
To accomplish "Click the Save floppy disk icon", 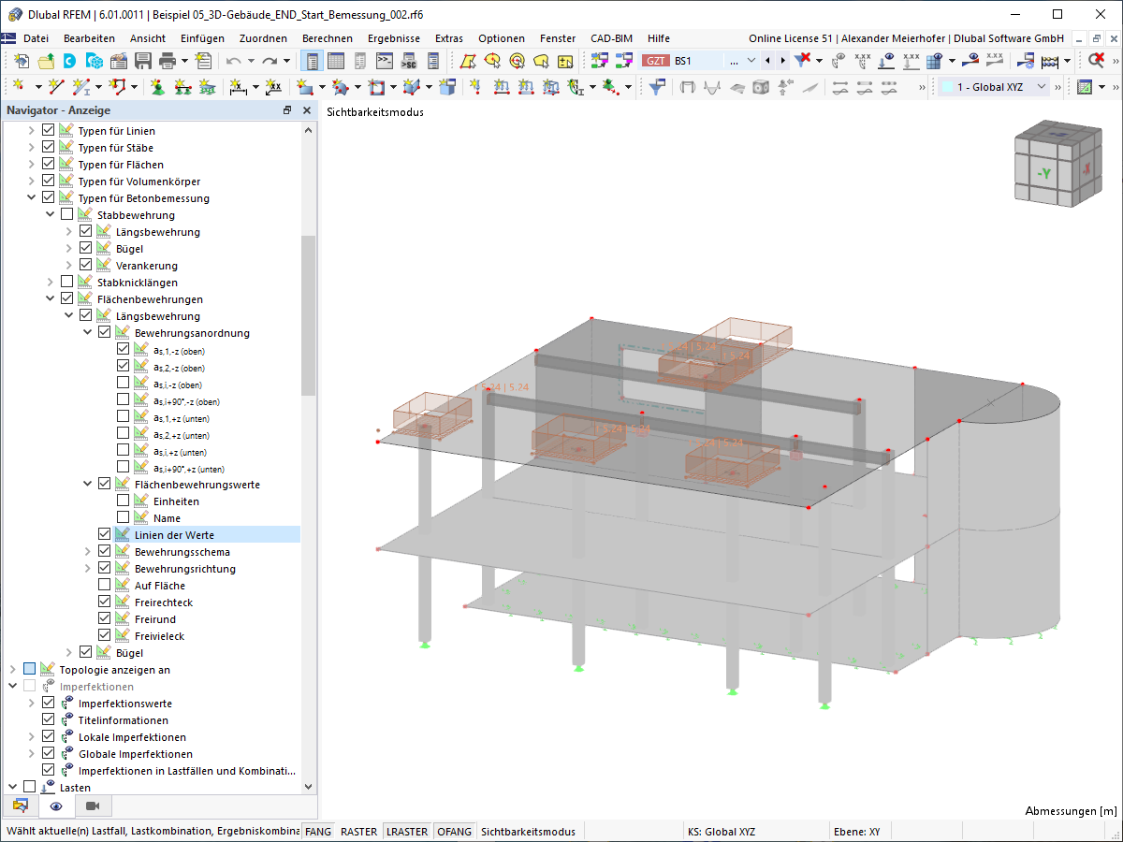I will pos(143,62).
